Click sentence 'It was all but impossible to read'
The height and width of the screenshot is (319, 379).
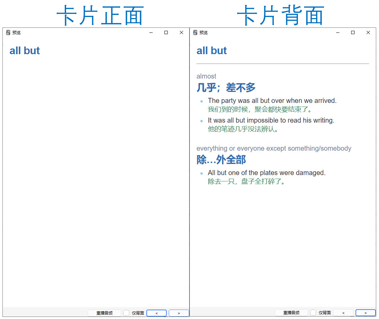(271, 120)
